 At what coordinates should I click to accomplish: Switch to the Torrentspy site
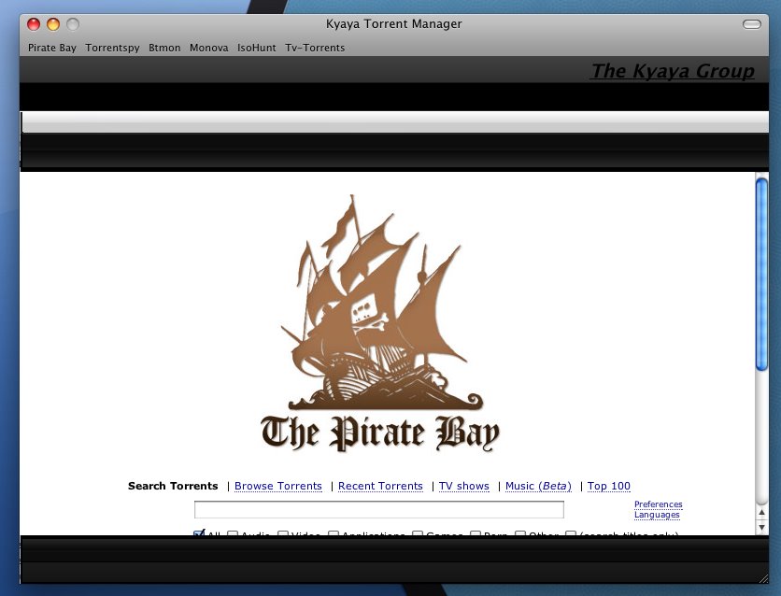(112, 48)
